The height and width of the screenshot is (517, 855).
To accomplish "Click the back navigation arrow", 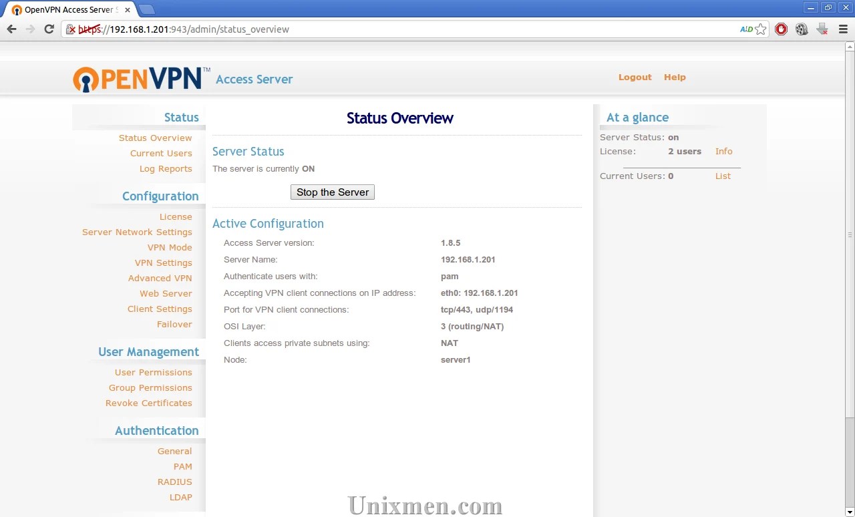I will [11, 29].
